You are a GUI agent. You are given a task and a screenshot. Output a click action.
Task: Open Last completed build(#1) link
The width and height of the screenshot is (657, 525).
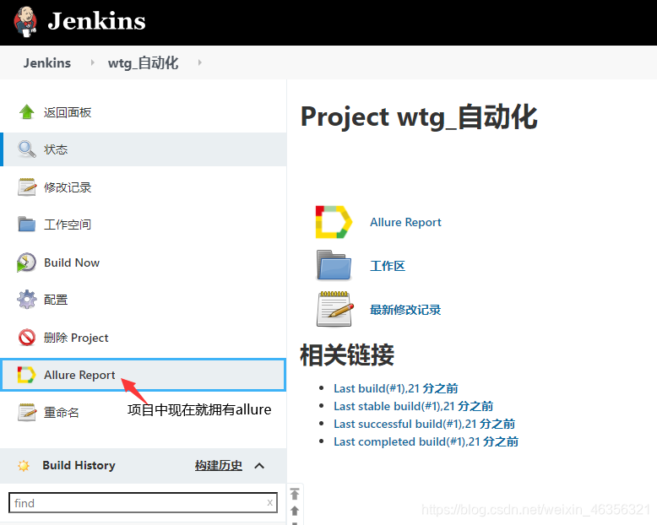(x=426, y=441)
